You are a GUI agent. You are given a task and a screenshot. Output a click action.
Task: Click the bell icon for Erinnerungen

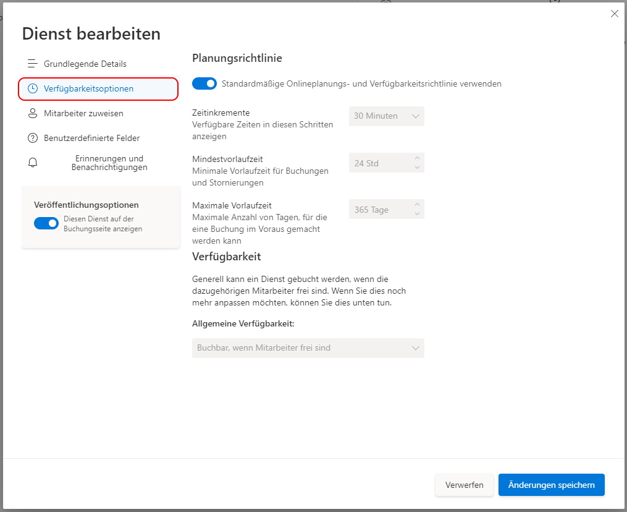point(33,163)
